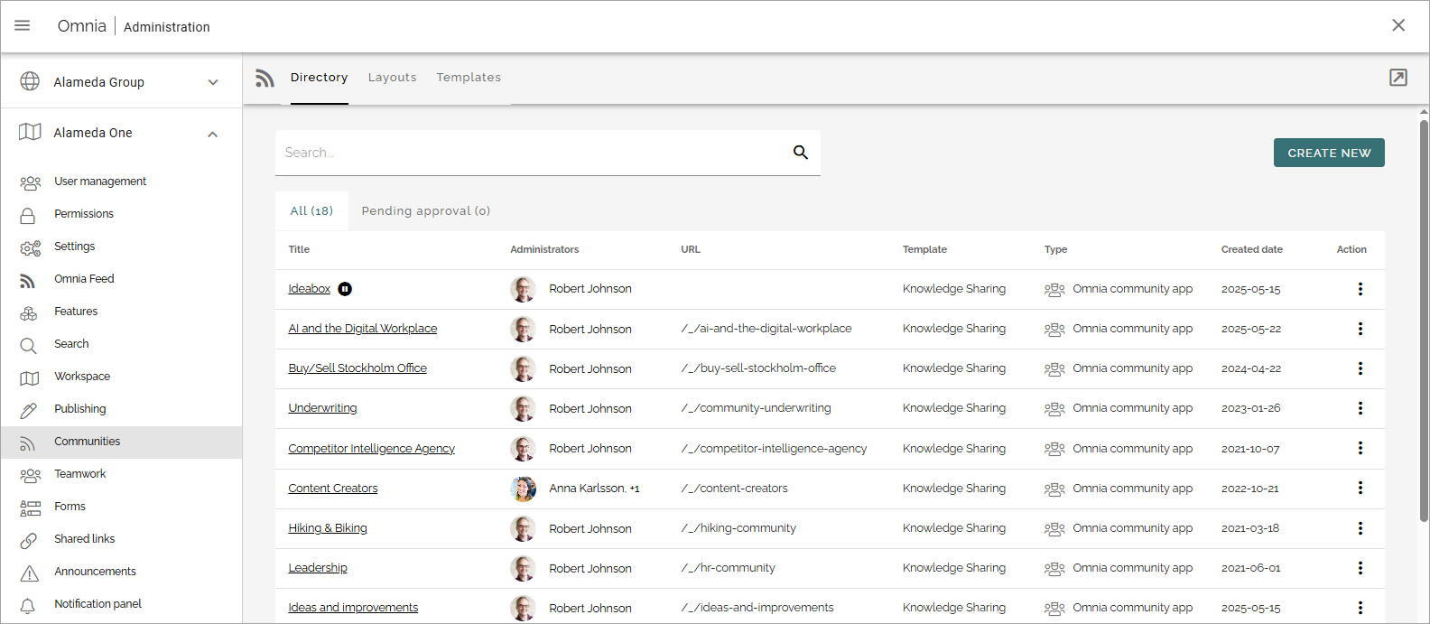
Task: Click the Permissions lock icon
Action: [28, 215]
